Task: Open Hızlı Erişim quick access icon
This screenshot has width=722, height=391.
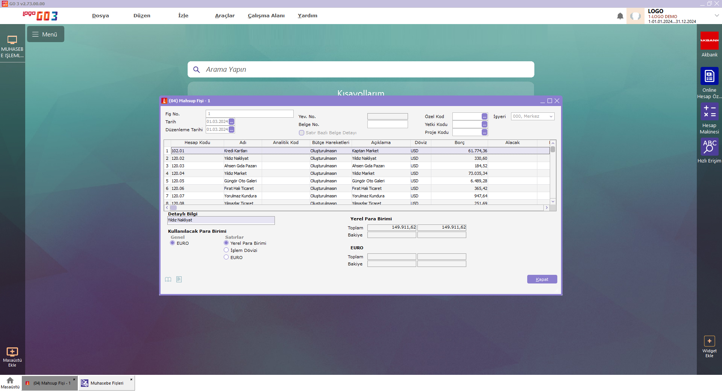Action: click(709, 147)
